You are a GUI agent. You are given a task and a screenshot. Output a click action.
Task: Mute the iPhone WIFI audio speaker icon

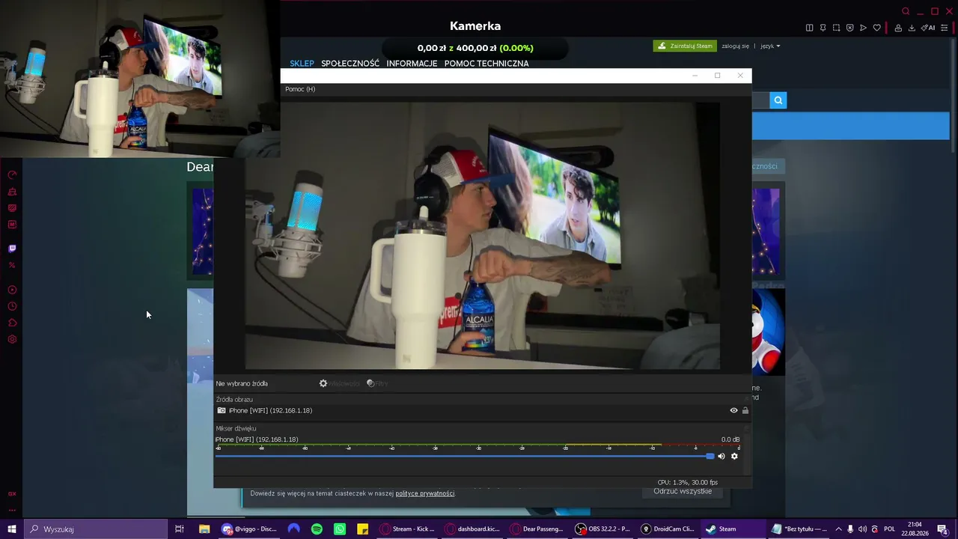[721, 456]
